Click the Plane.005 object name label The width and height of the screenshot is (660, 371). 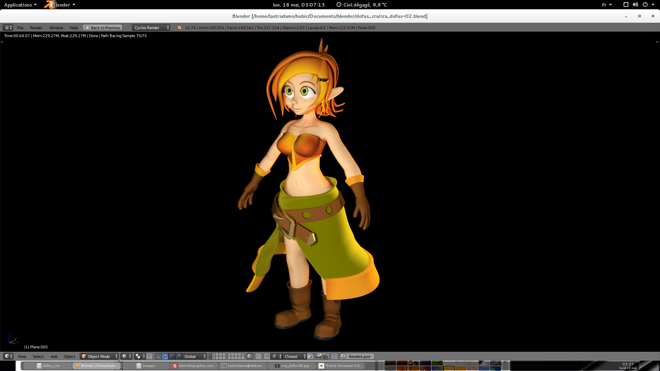pos(36,347)
